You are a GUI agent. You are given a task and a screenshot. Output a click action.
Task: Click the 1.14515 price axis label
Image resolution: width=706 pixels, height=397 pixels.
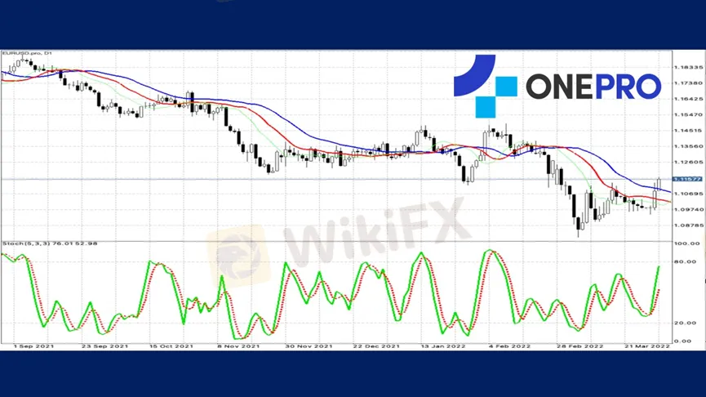click(x=688, y=130)
